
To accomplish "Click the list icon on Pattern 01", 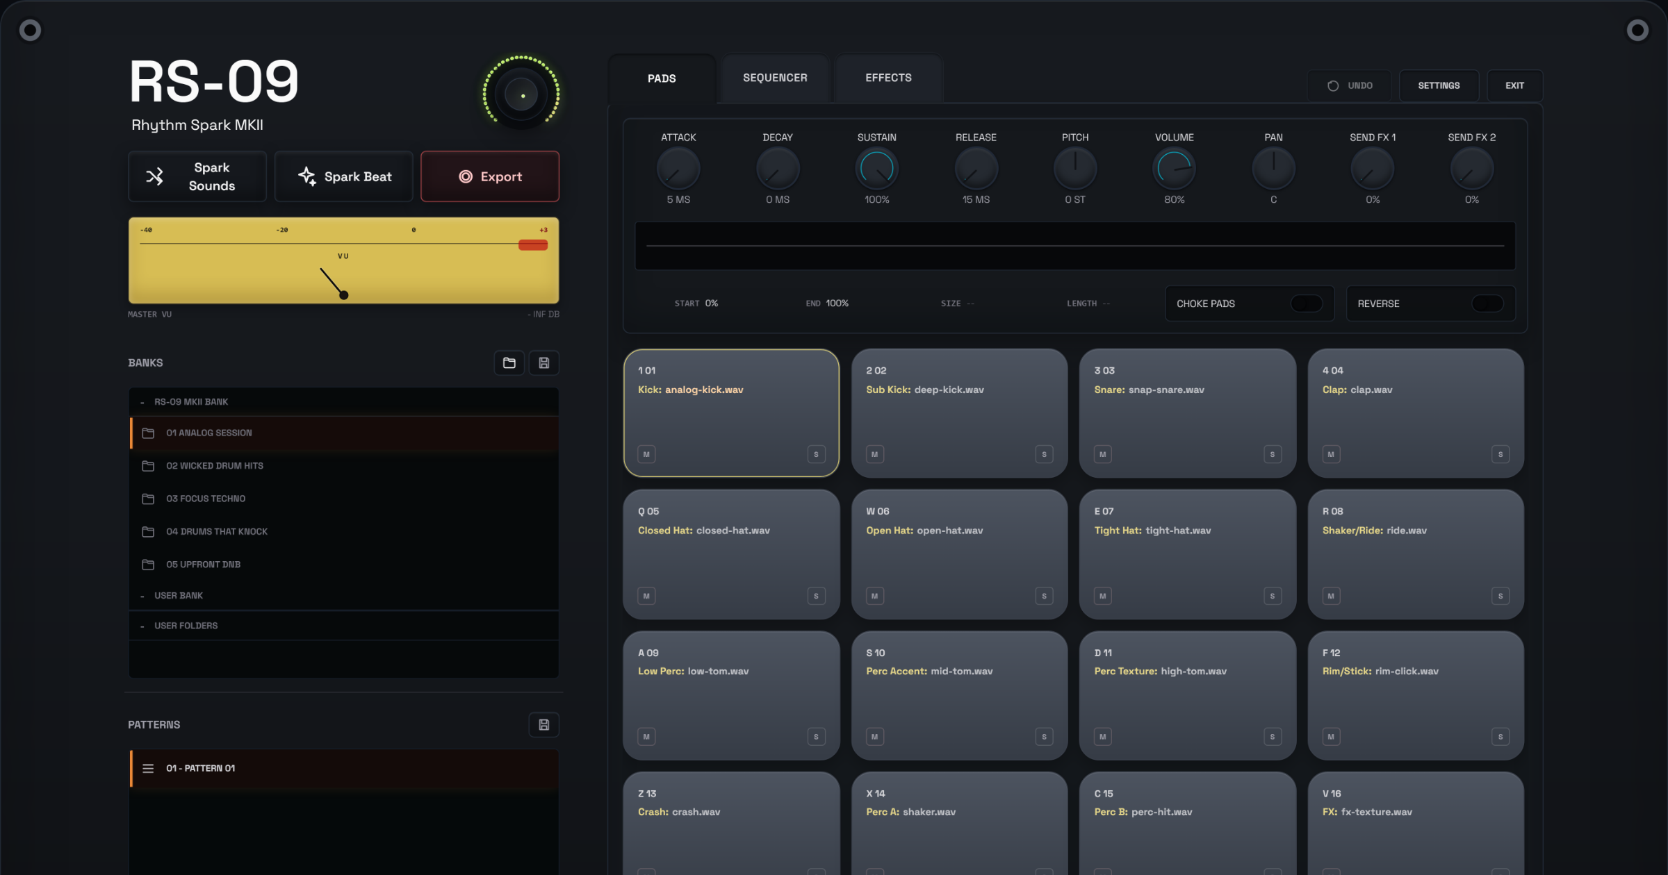I will click(x=148, y=768).
